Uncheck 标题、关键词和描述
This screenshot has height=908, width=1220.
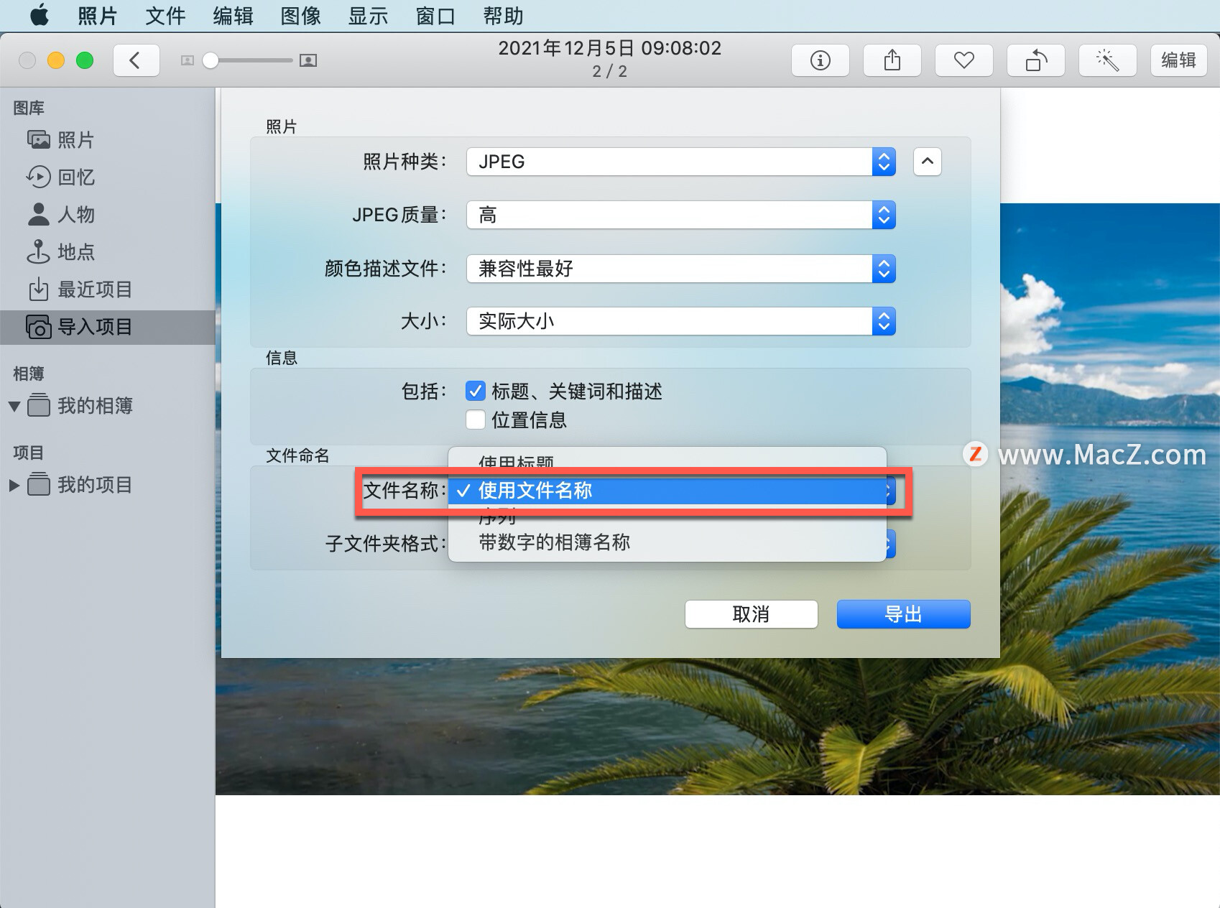tap(476, 391)
